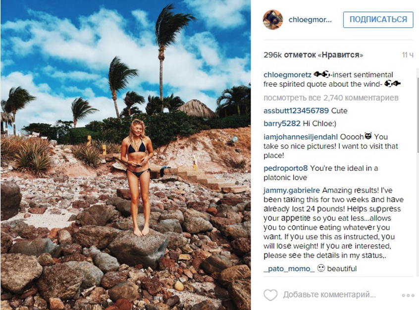Open the chloegmoretz profile avatar

pos(273,19)
